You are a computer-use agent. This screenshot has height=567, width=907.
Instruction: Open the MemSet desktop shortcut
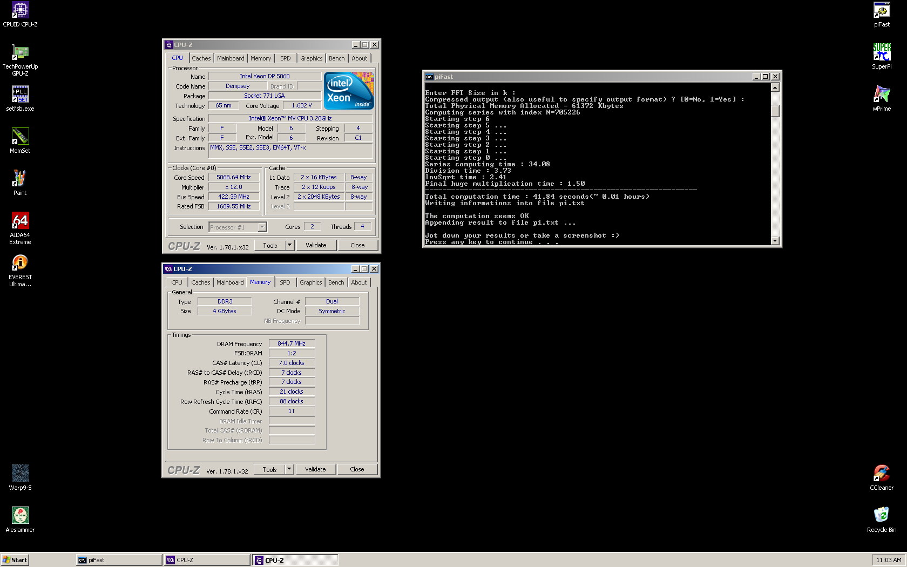coord(20,140)
